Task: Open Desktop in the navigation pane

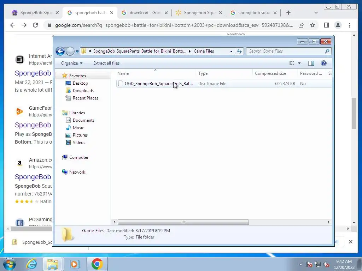Action: [80, 83]
